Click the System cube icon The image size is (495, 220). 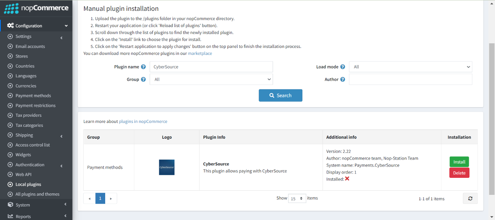pos(10,205)
